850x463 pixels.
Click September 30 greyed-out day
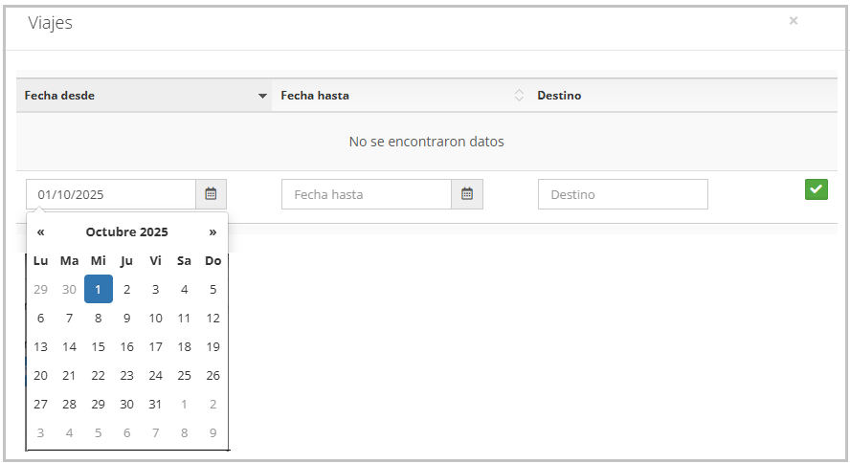[x=69, y=290]
